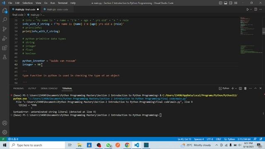The width and height of the screenshot is (265, 149).
Task: Click the editor vertical scrollbar
Action: 263,50
